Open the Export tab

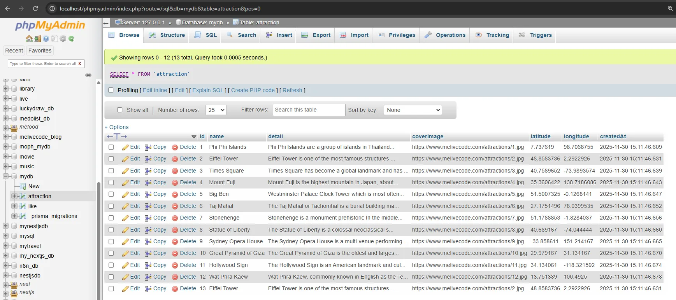coord(316,35)
